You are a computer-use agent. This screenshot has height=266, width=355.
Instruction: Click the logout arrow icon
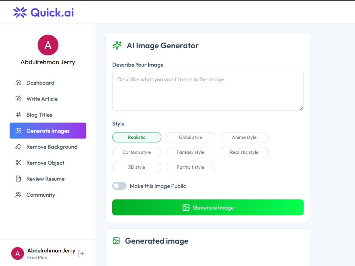click(81, 253)
